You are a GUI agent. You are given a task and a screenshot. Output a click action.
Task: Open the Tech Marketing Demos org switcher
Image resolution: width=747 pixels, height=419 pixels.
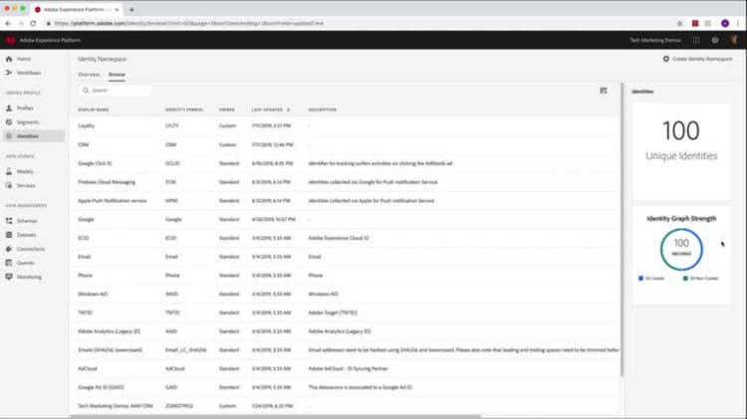coord(655,41)
